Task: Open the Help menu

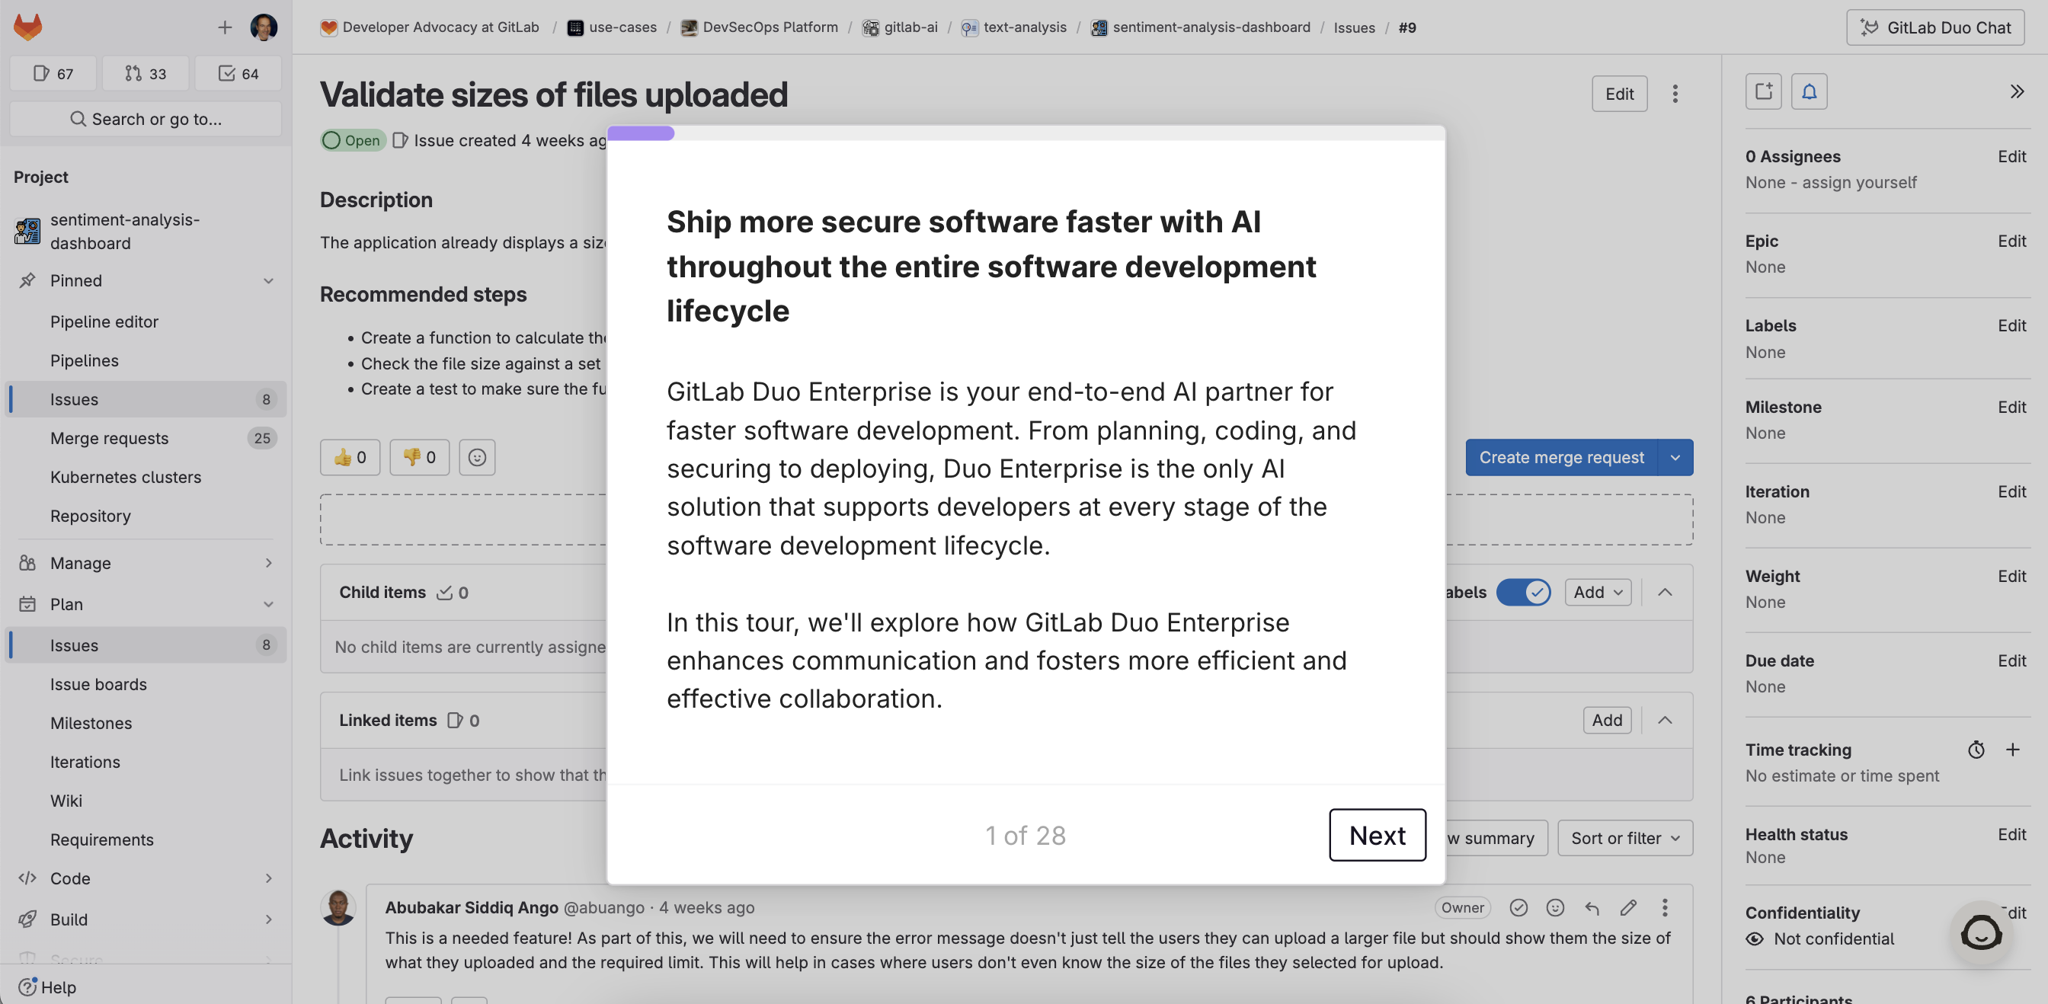Action: click(x=48, y=988)
